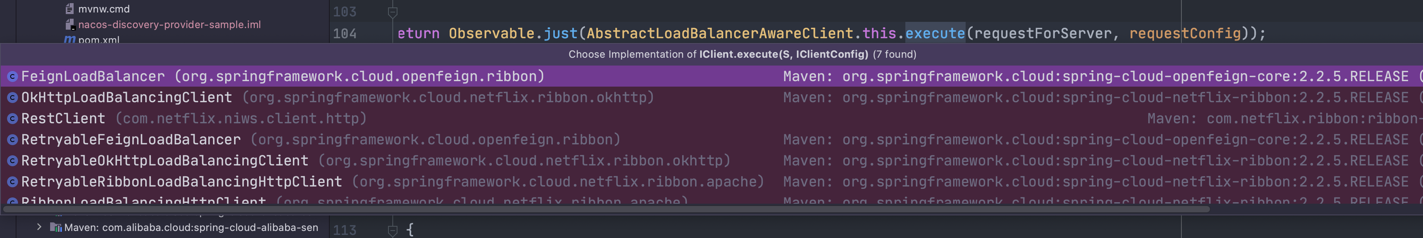
Task: Click class icon beside RetryableFeignLoadBalancer
Action: (x=12, y=139)
